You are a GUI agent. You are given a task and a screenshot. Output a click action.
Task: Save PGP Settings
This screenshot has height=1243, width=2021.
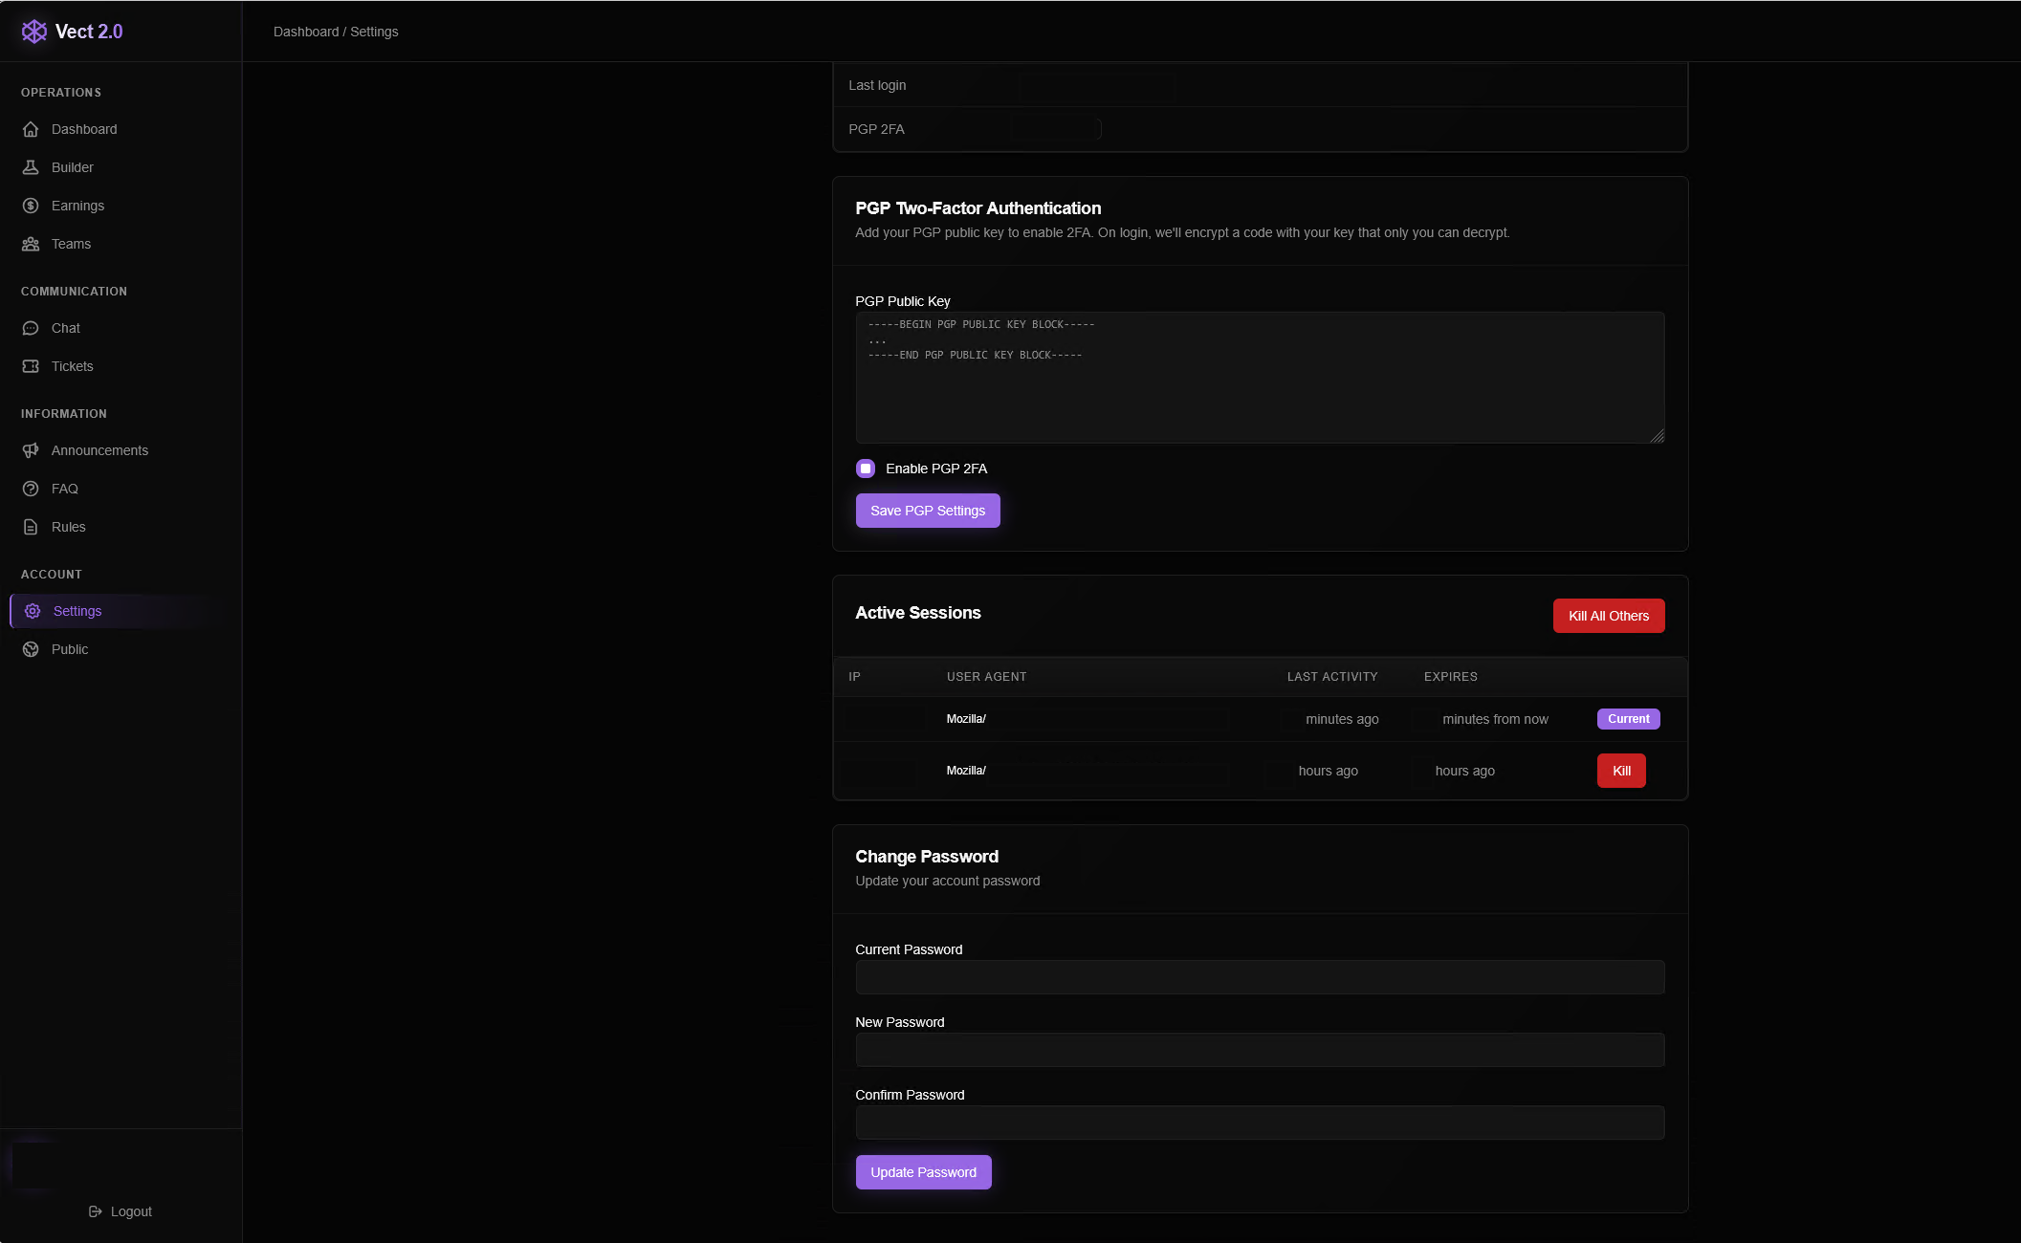927,510
